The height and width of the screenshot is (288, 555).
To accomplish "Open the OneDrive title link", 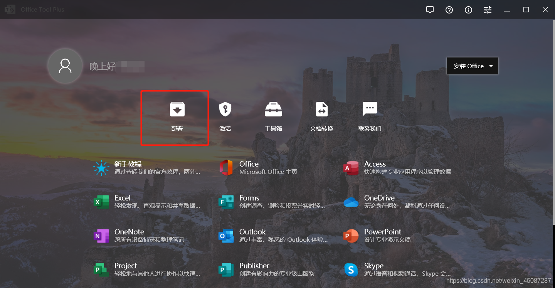I will 380,198.
